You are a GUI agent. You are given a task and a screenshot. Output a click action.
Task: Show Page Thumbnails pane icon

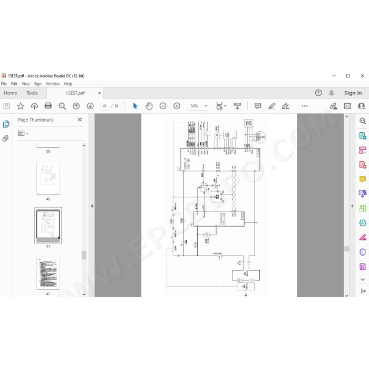click(6, 124)
